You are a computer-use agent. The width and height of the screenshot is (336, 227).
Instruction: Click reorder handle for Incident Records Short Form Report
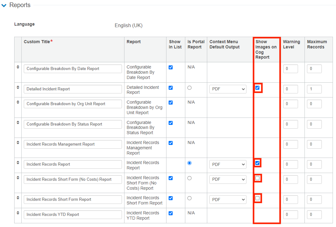18,198
